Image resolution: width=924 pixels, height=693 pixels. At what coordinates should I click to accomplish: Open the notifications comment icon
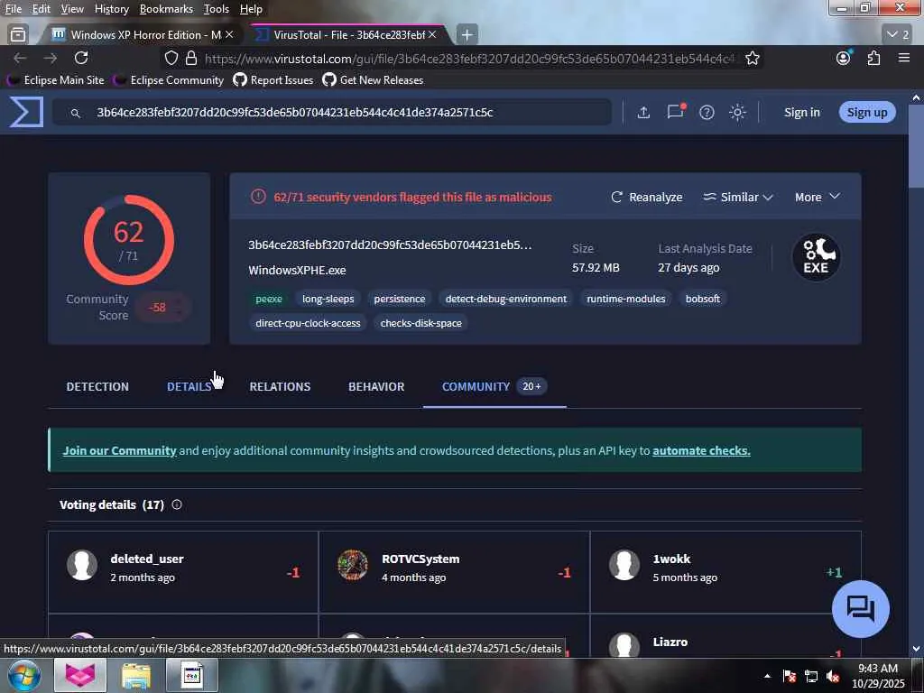click(x=675, y=111)
